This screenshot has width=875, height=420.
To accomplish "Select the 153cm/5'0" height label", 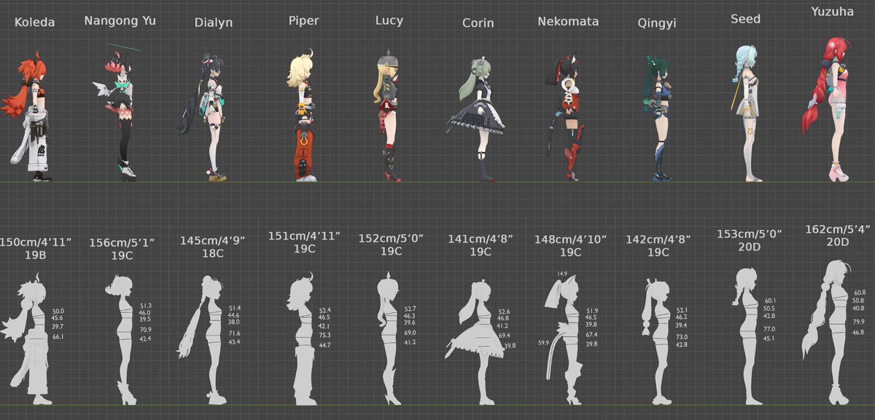I will [749, 234].
